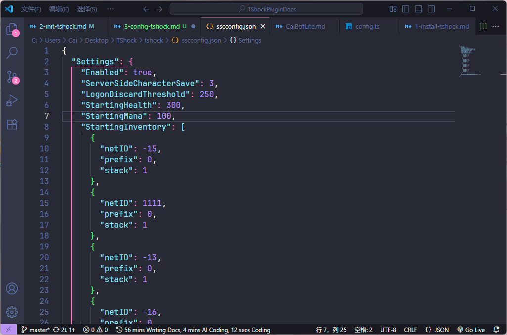Open the Explorer view in activity bar
This screenshot has width=507, height=335.
12,29
